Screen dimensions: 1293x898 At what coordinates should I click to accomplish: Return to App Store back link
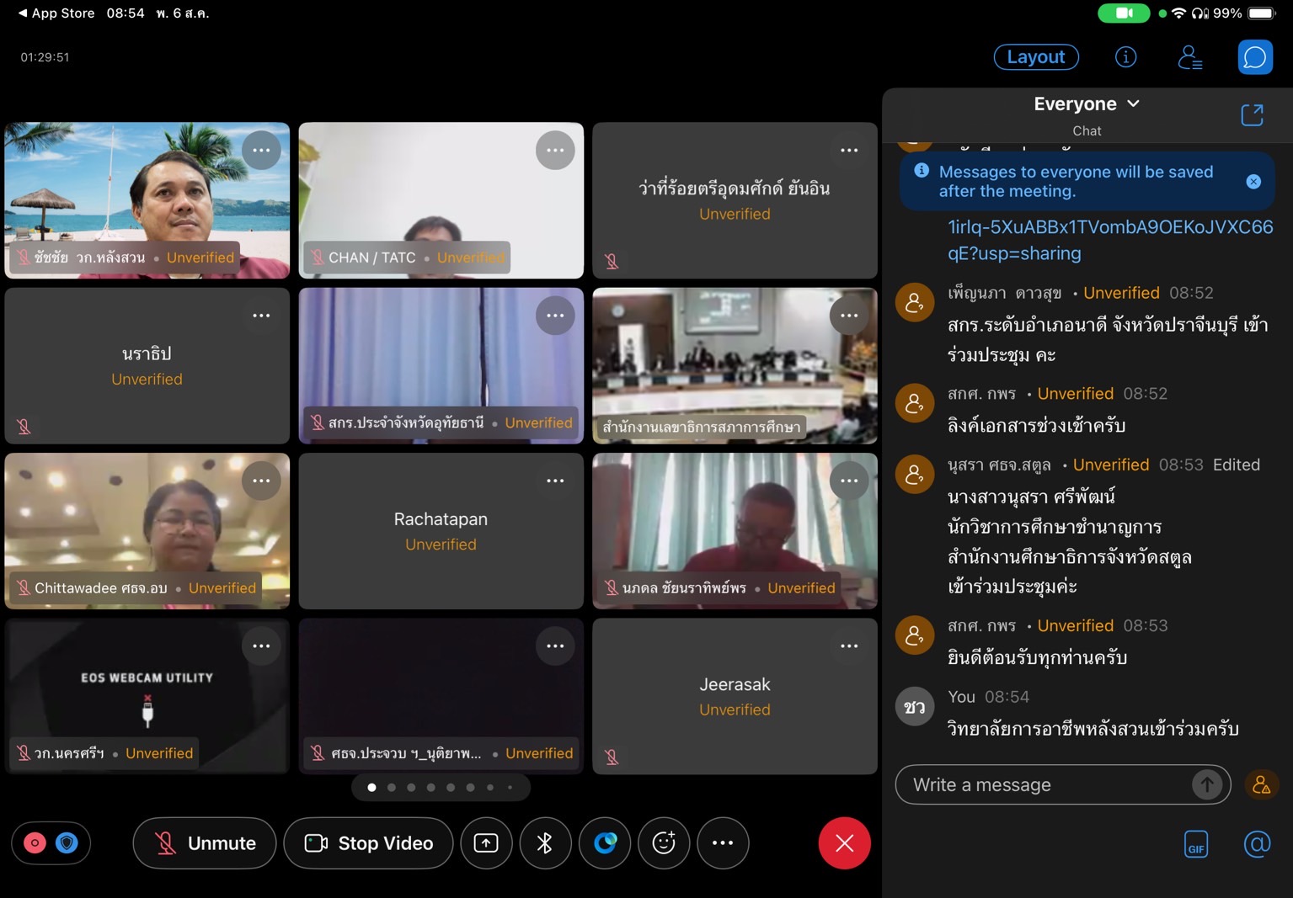point(56,13)
